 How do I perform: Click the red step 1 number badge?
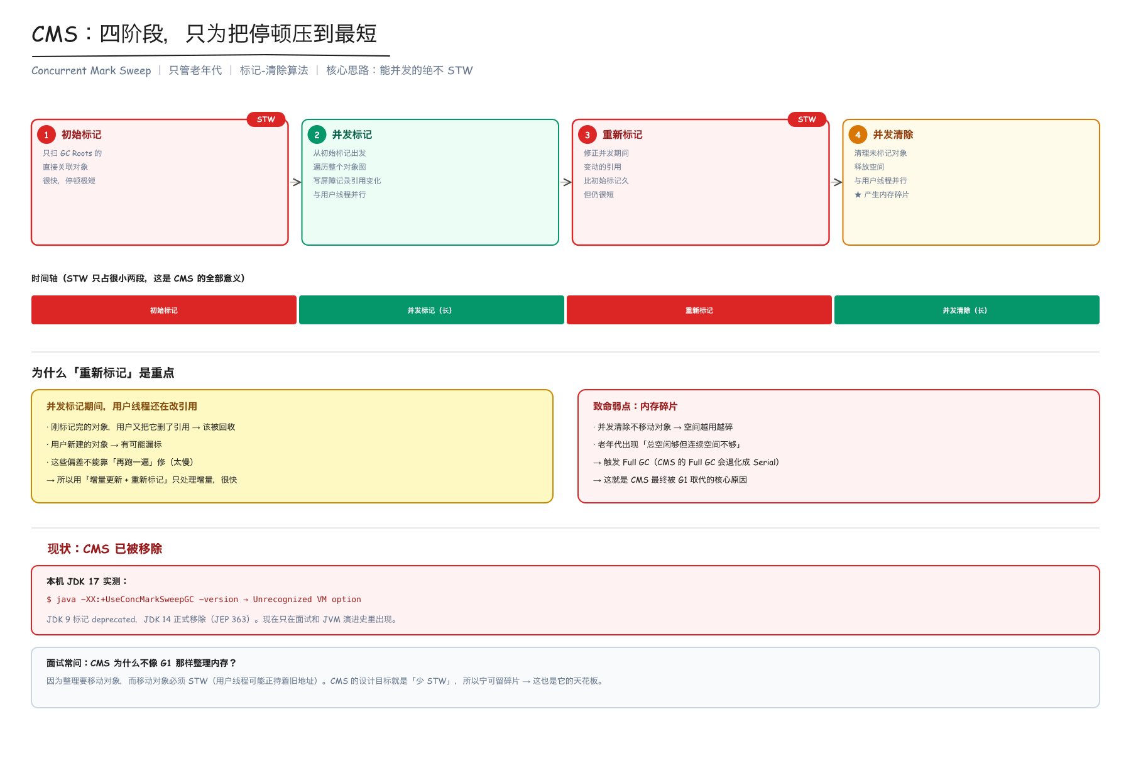tap(46, 135)
